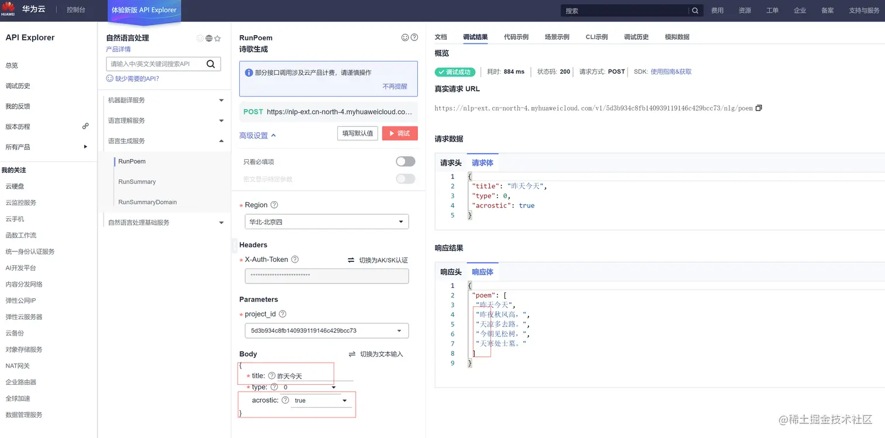The width and height of the screenshot is (885, 438).
Task: Open 总览 in the left sidebar
Action: pos(12,65)
